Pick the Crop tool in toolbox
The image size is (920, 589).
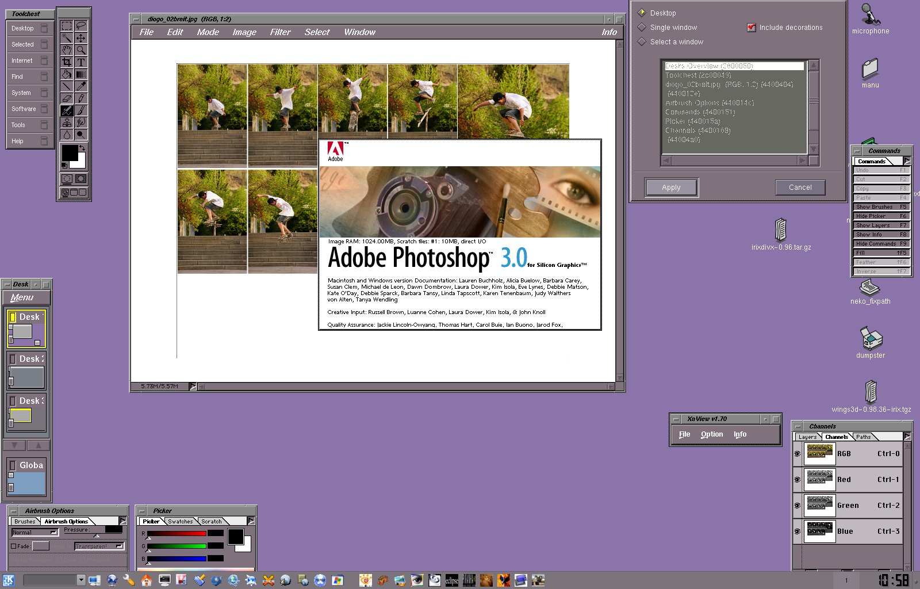point(67,62)
